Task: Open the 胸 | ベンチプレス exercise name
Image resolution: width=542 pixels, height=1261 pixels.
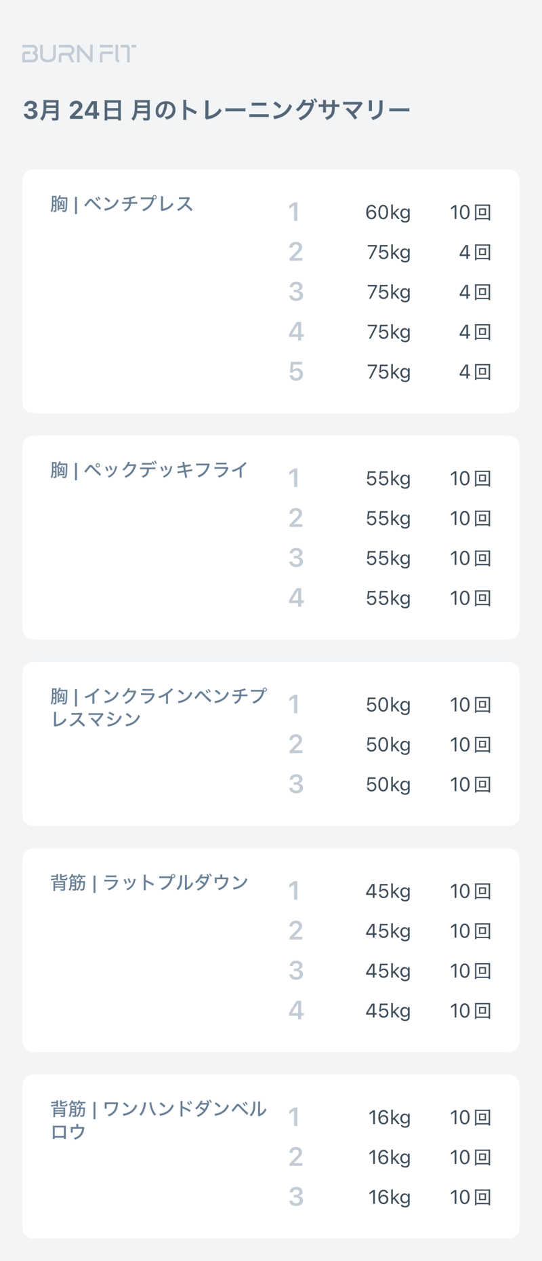Action: pos(122,204)
